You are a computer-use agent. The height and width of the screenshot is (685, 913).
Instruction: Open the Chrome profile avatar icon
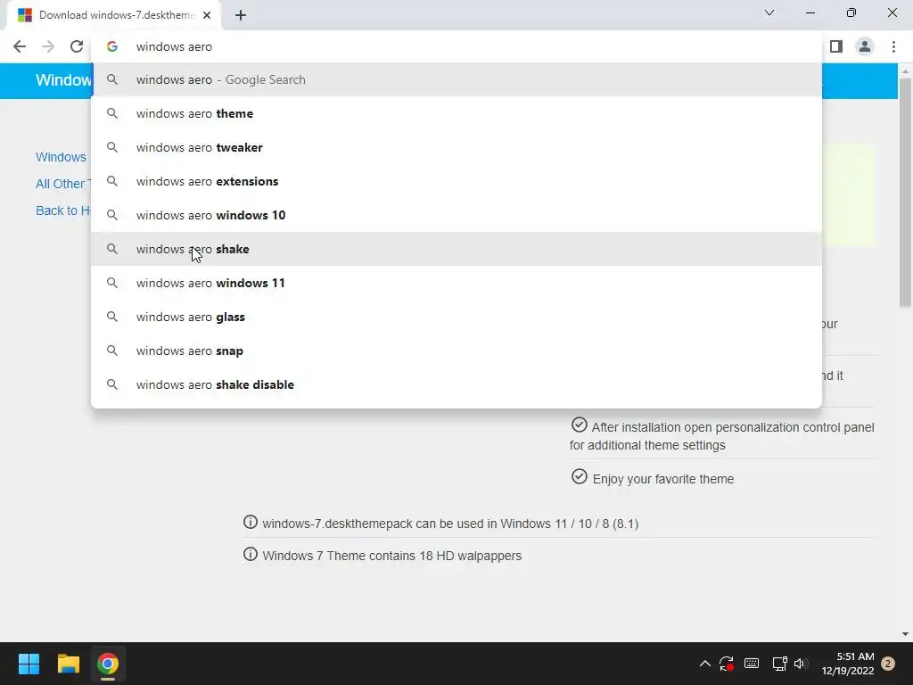click(x=865, y=46)
